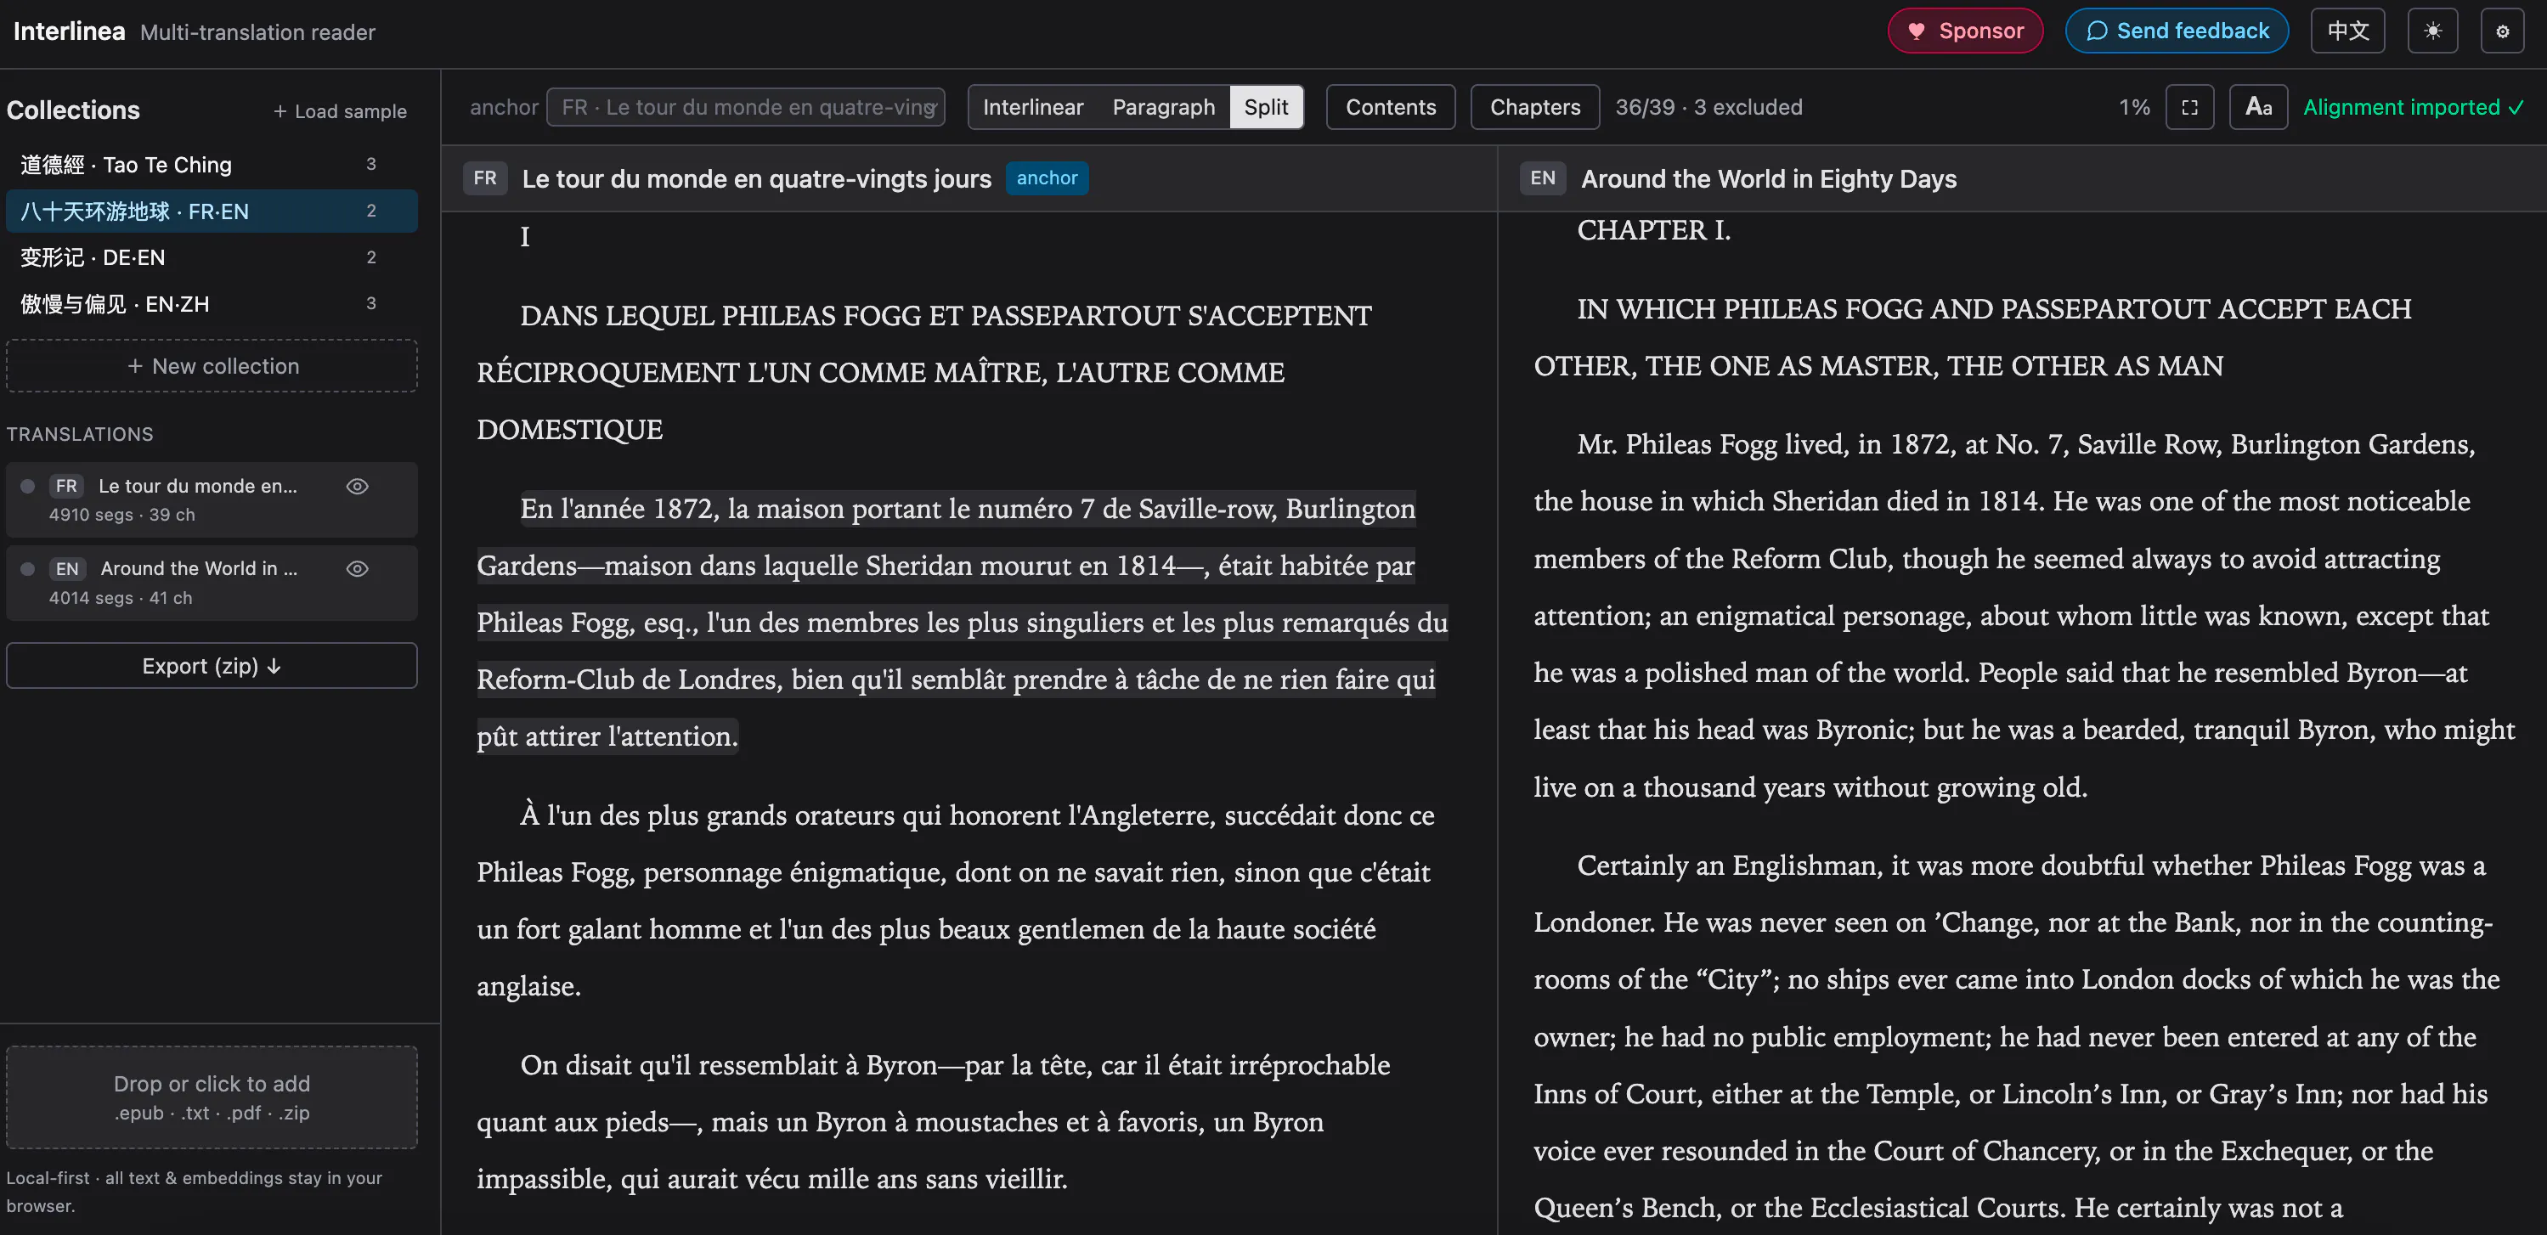The image size is (2547, 1235).
Task: Toggle visibility of FR Le tour du monde translation
Action: click(x=357, y=486)
